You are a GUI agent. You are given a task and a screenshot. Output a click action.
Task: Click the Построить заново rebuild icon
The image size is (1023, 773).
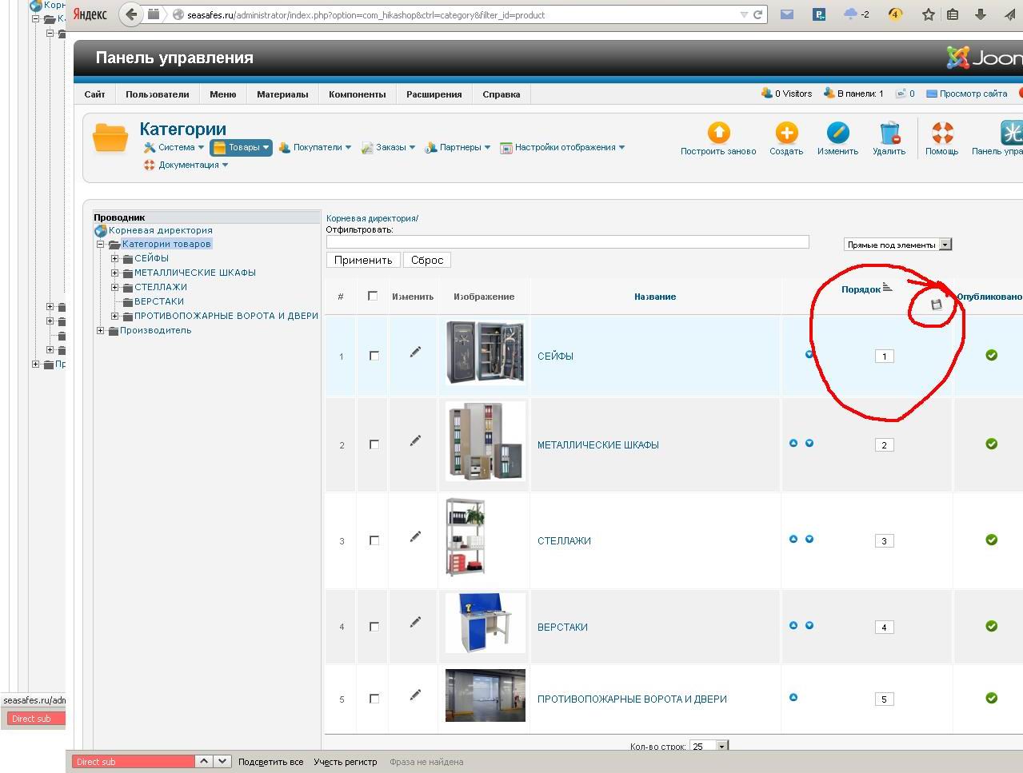718,133
